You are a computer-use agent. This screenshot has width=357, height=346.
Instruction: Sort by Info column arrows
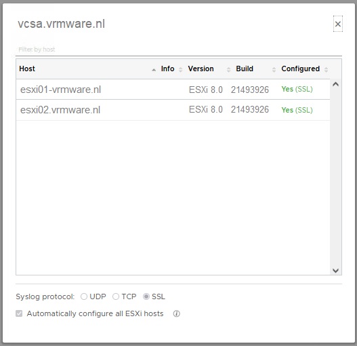pos(181,70)
